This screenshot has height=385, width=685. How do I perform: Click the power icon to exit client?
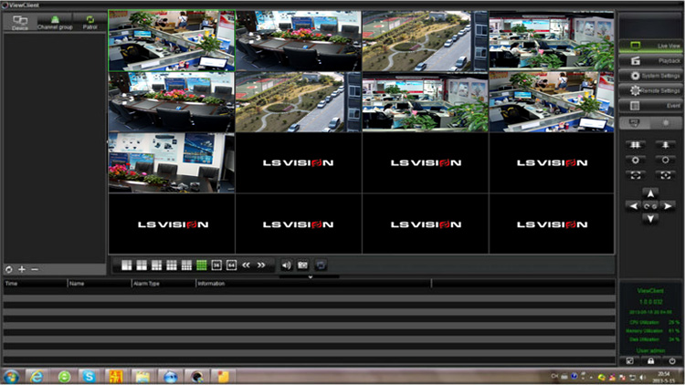pos(672,361)
